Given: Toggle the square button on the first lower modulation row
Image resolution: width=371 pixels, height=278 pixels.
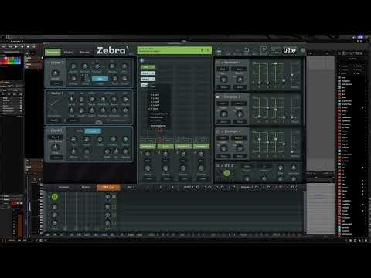Looking at the screenshot, I should 114,197.
